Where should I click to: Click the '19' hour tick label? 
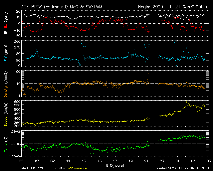pos(130,161)
